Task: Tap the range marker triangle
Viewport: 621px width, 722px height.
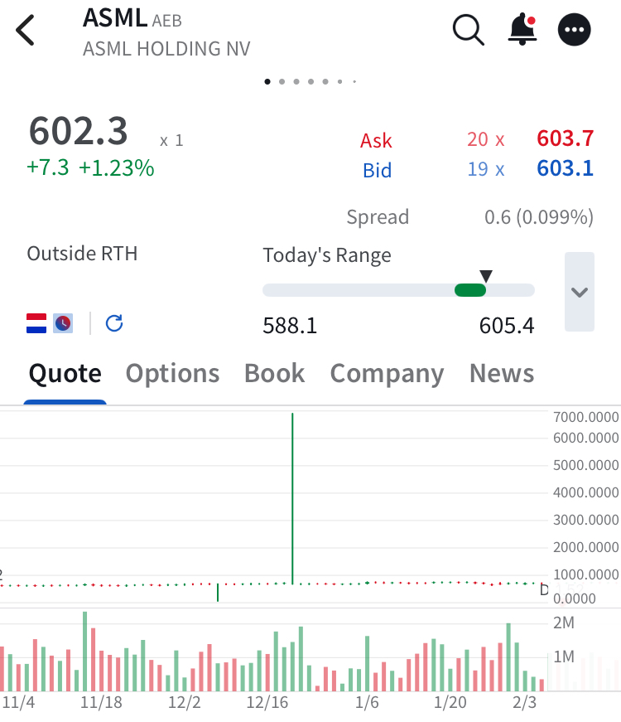Action: (486, 276)
